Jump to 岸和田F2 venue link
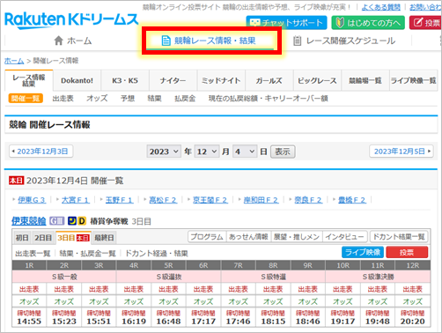Image resolution: width=442 pixels, height=333 pixels. (261, 200)
